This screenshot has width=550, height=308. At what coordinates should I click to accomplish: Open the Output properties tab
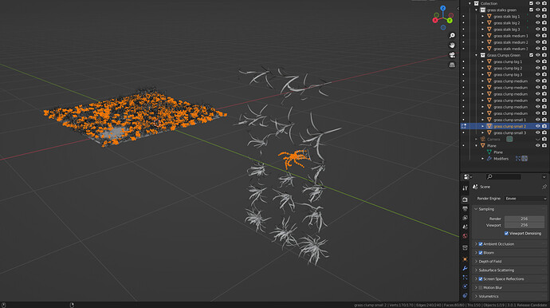pos(466,208)
